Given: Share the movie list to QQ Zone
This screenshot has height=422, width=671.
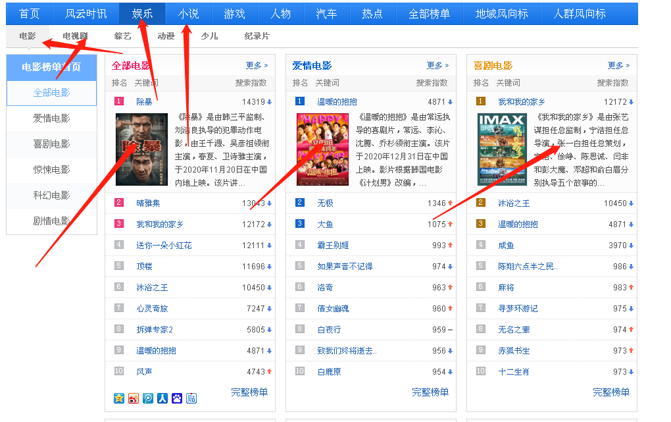Looking at the screenshot, I should (x=118, y=398).
